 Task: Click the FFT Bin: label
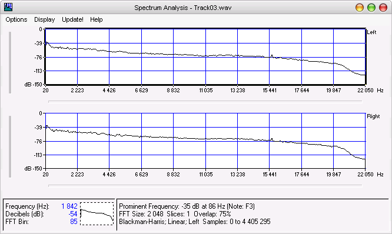click(17, 222)
